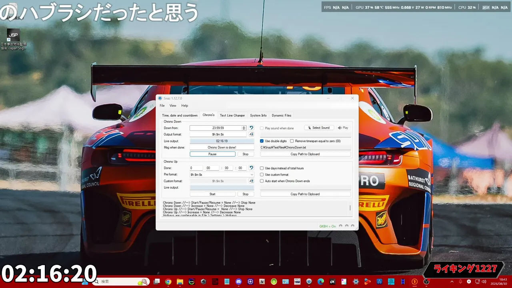Click the first Done field showing 0
Screen dimensions: 512x288
click(196, 168)
